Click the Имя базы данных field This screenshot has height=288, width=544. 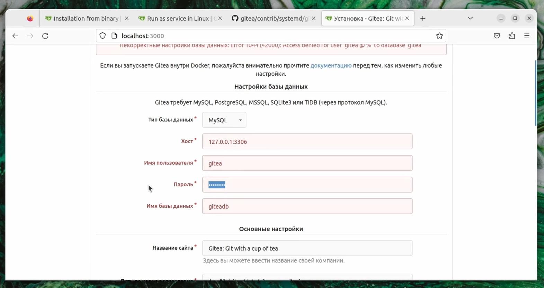(x=307, y=206)
